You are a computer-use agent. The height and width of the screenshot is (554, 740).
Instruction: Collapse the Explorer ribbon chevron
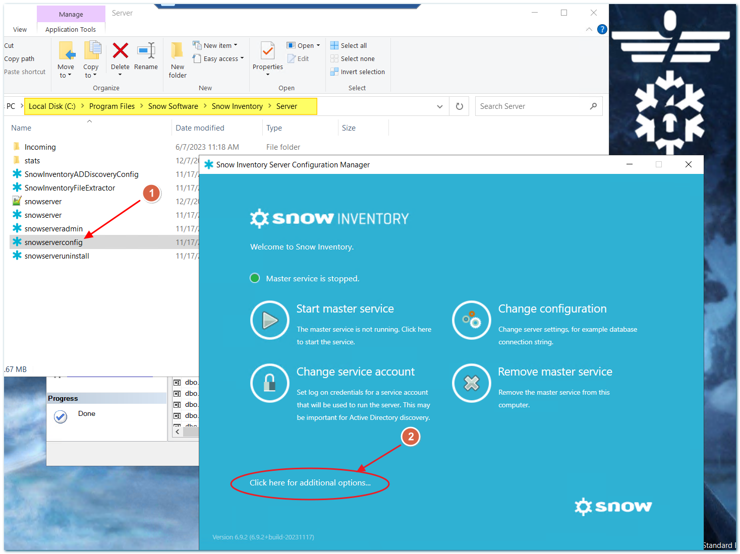point(589,29)
